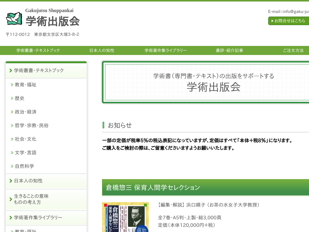Click the 倉橋惣三 book cover thumbnail

126,217
